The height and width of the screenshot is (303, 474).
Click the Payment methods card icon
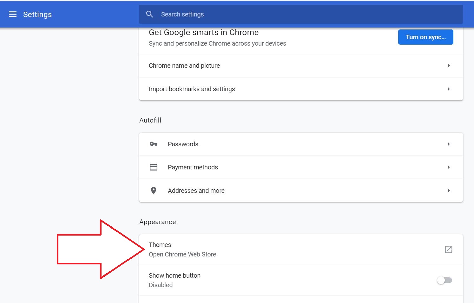[154, 167]
